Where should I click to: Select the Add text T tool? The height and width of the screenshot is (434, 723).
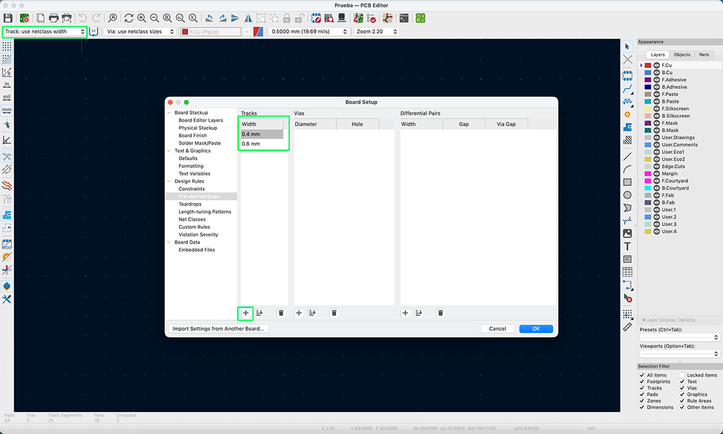[627, 246]
